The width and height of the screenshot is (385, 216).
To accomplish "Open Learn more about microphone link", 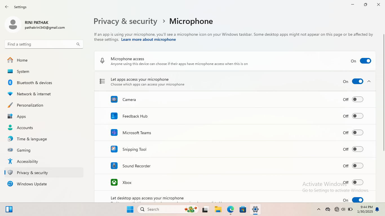I will click(148, 40).
